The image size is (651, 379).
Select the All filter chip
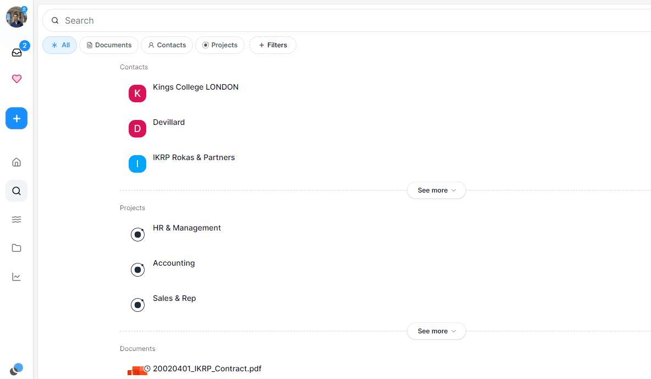click(60, 45)
